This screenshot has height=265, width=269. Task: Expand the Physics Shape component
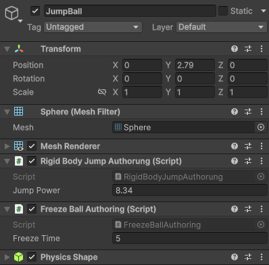coord(7,257)
